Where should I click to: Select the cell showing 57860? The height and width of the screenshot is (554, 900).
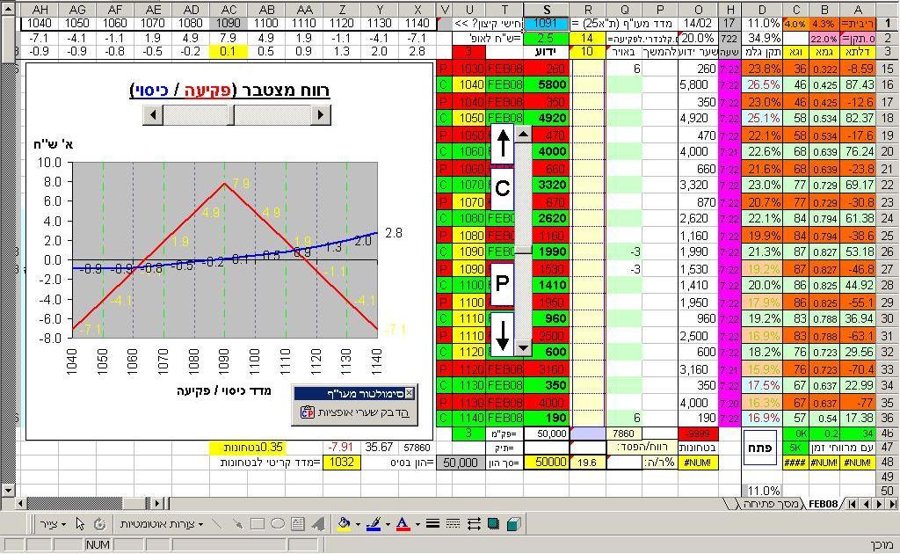point(417,448)
